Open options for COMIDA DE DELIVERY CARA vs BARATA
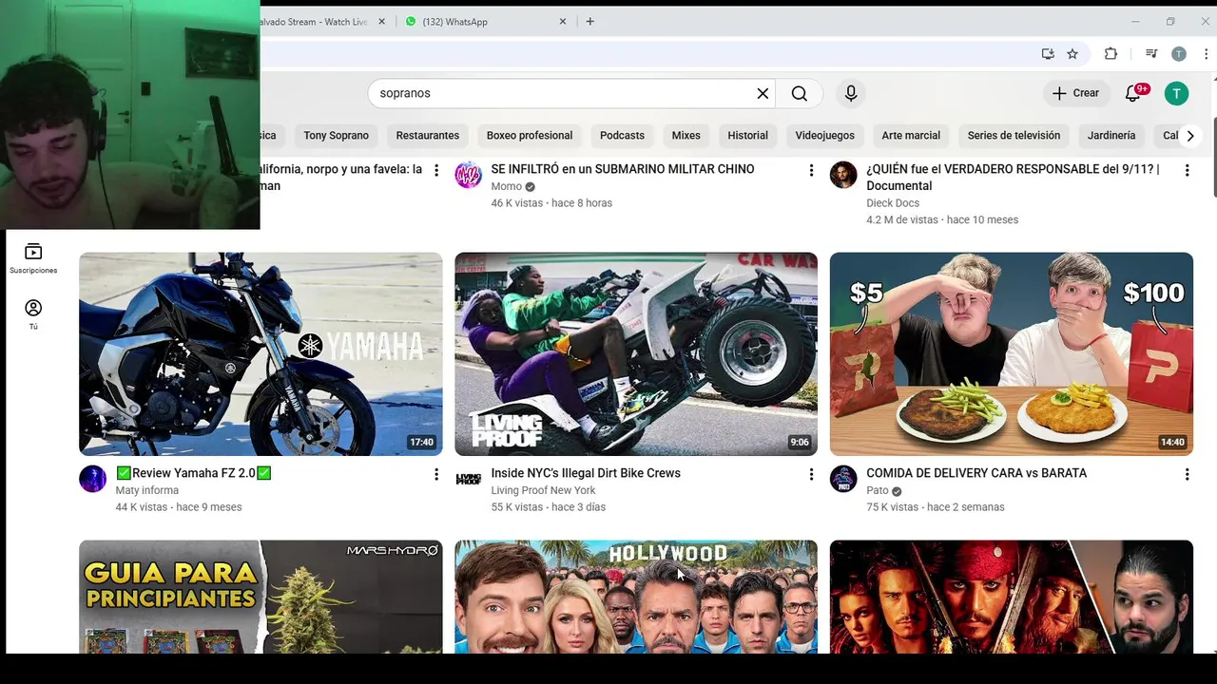The image size is (1217, 684). [x=1187, y=474]
